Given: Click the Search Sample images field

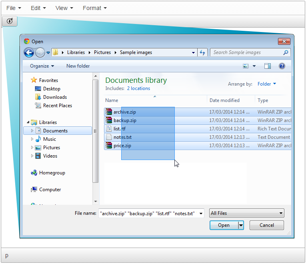Looking at the screenshot, I should [x=246, y=52].
